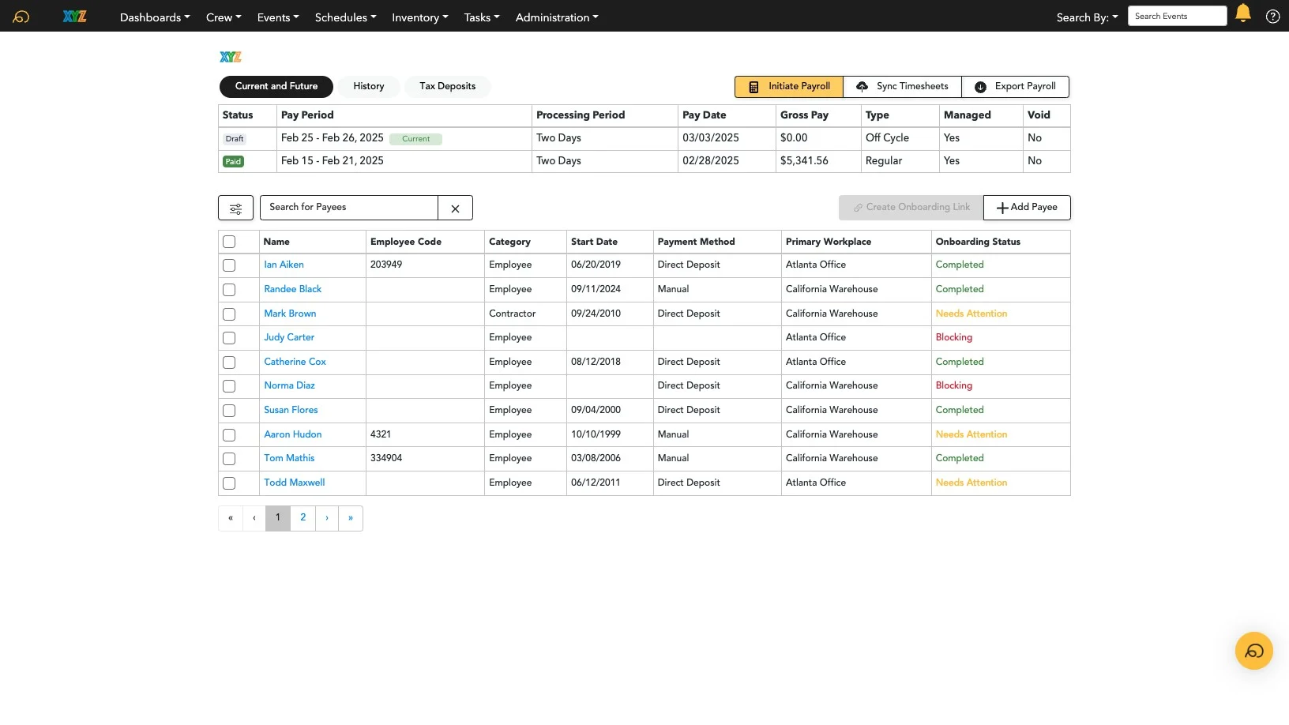Open notifications via the bell icon
Screen dimensions: 1289x725
1242,14
